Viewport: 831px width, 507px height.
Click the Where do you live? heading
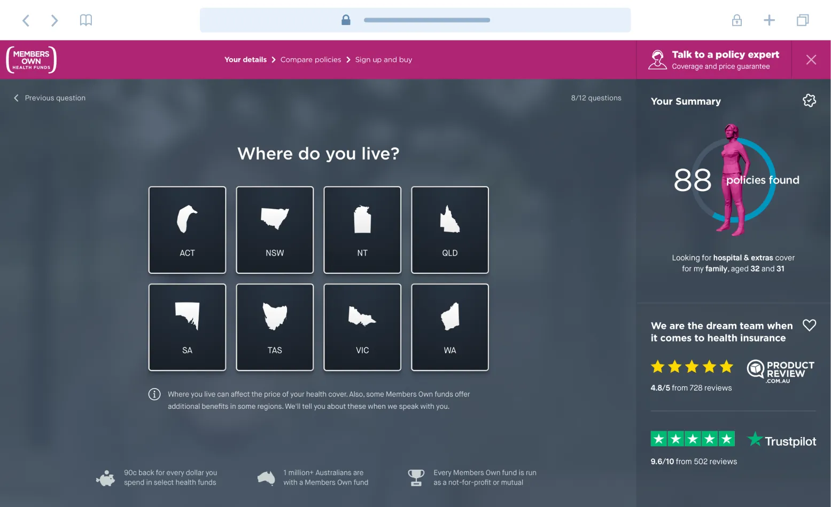pos(319,154)
